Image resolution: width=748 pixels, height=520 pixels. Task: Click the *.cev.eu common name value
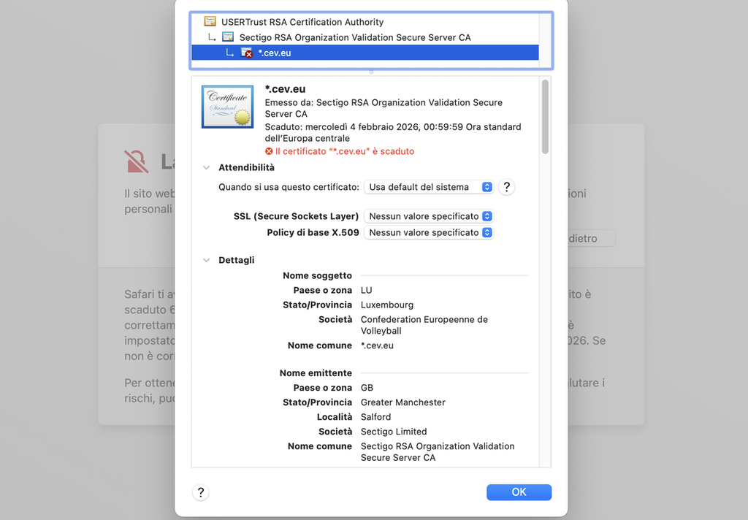point(377,345)
